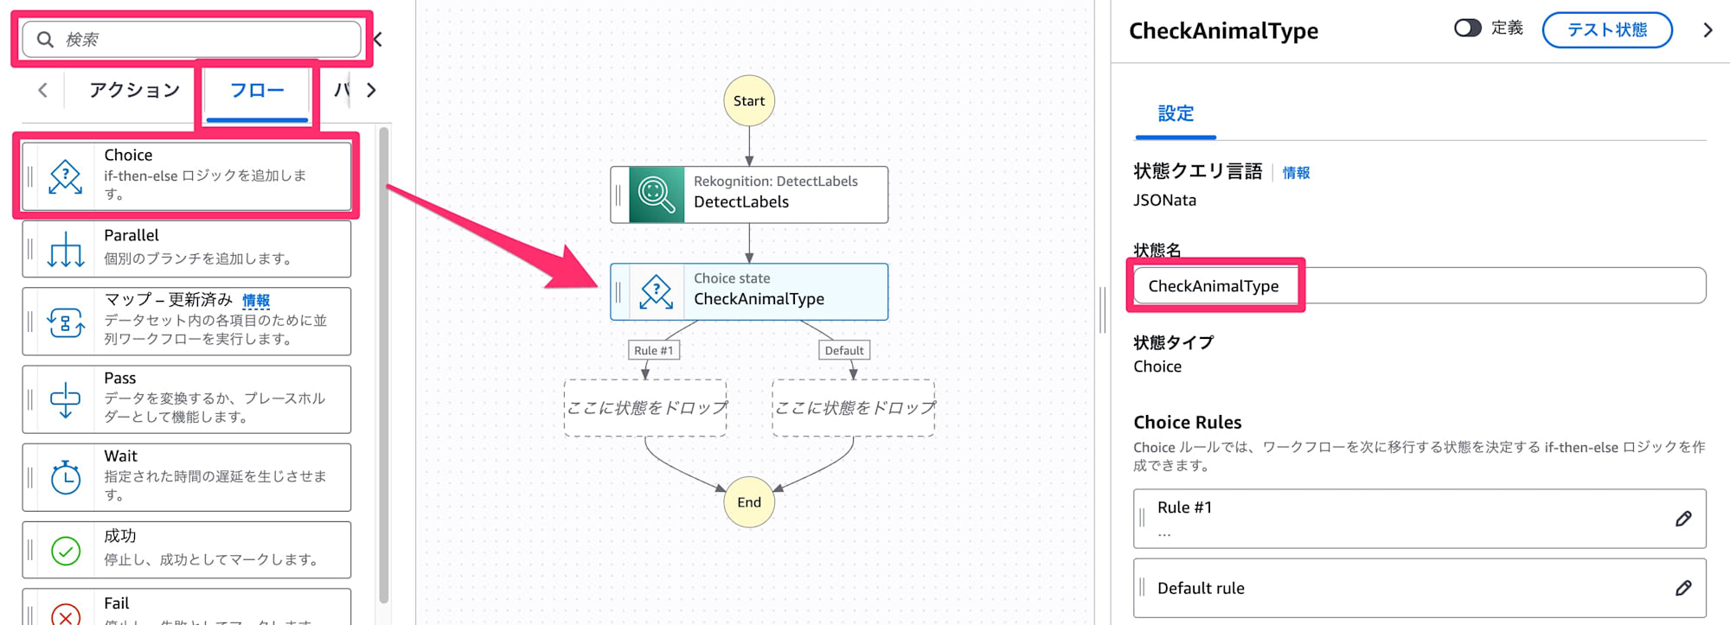Click the テスト状態 button
Screen dimensions: 1730x625
click(1606, 30)
